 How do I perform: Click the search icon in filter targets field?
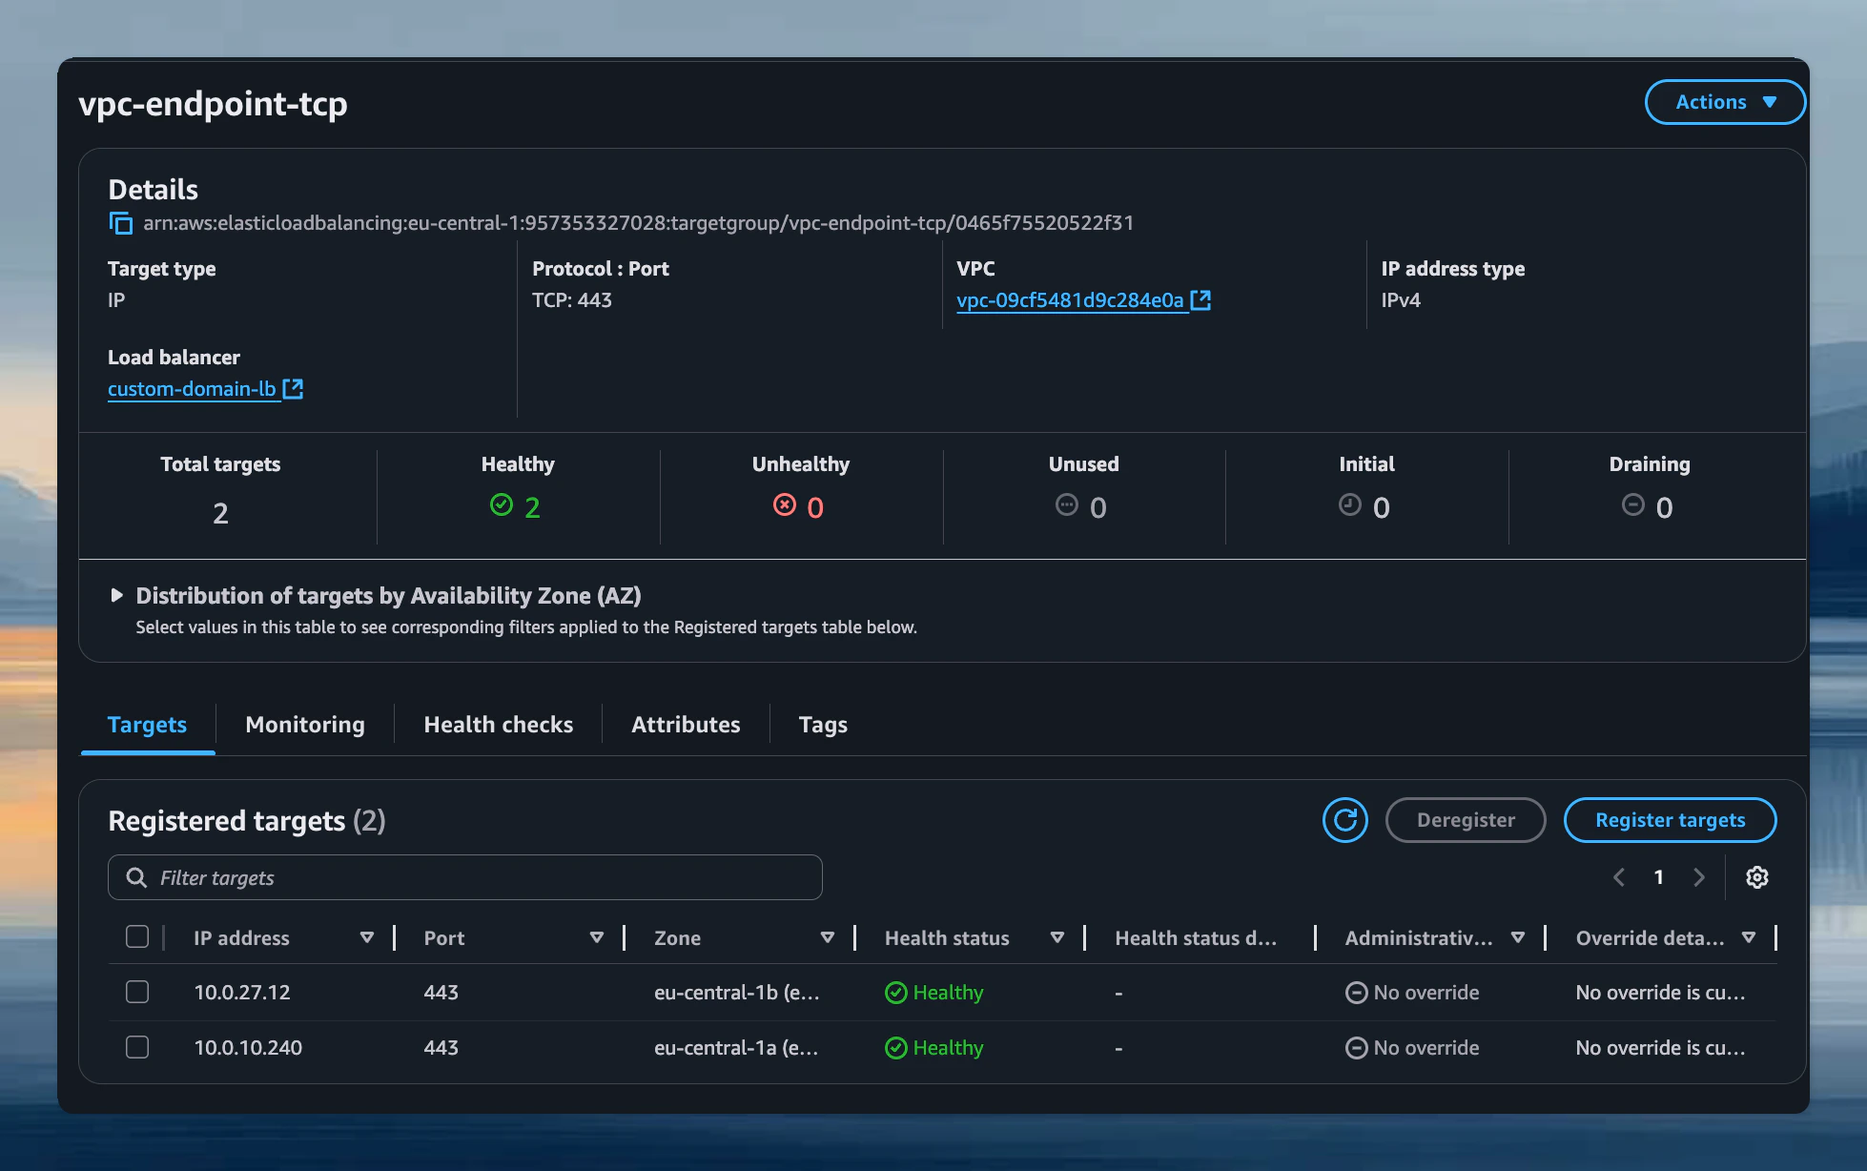(x=135, y=877)
